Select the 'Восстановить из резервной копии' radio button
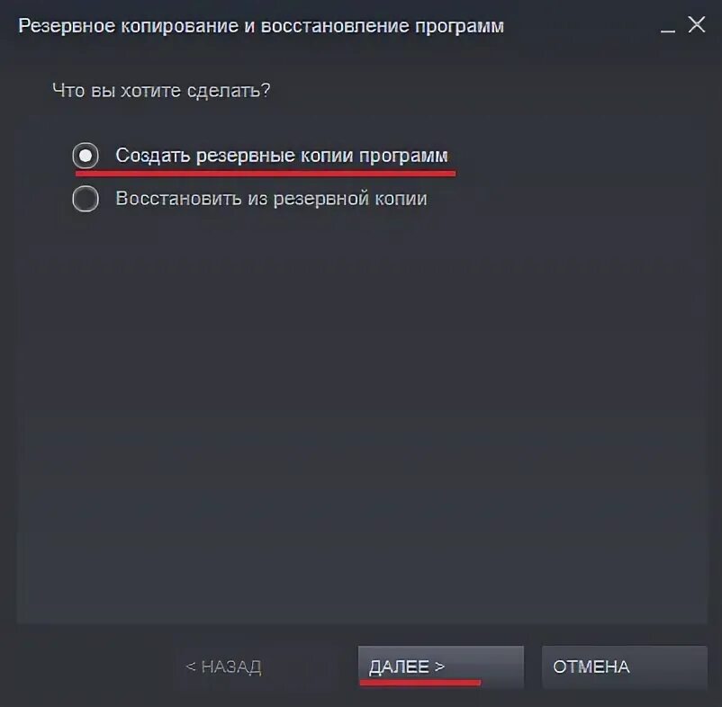Screen dimensions: 722x707 86,199
